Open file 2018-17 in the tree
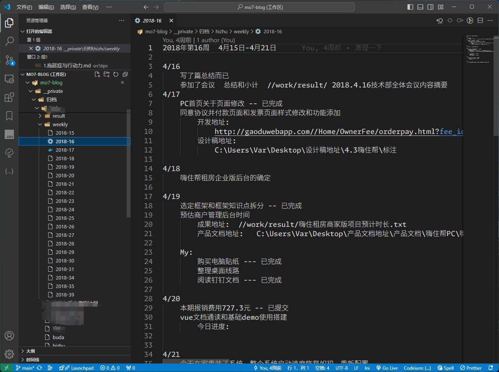 click(x=74, y=150)
